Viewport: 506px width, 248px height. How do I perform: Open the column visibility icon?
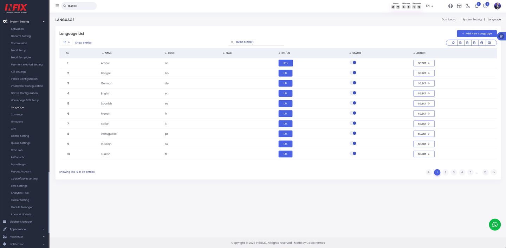pos(489,43)
